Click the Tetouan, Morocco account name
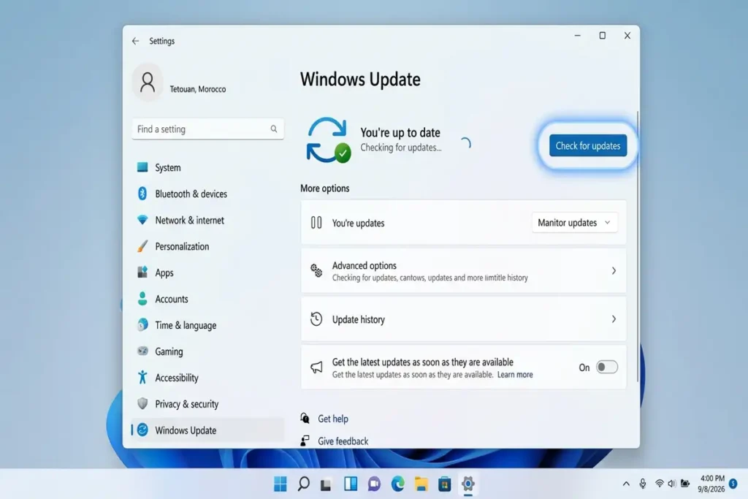Screen dimensions: 748x499 pyautogui.click(x=198, y=89)
